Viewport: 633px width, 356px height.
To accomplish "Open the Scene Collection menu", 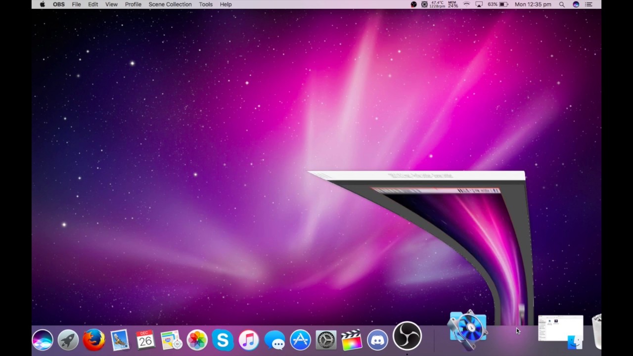I will click(170, 4).
